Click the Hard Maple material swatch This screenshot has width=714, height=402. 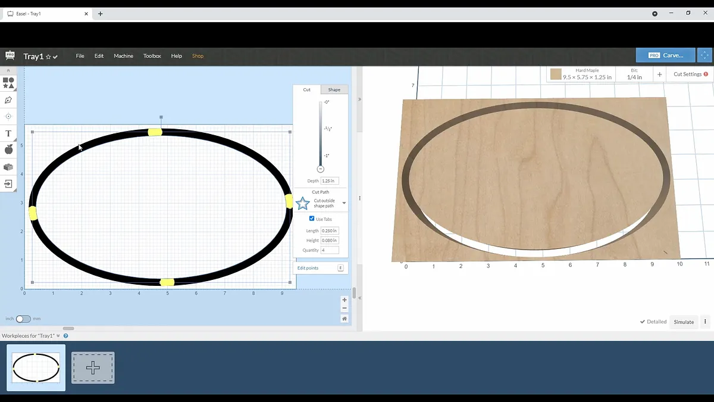click(556, 74)
